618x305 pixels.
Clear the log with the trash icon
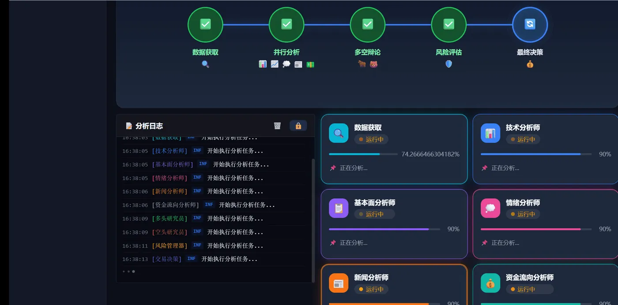[277, 126]
